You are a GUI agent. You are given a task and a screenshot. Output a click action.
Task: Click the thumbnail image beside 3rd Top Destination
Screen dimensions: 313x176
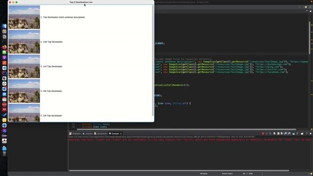(24, 66)
